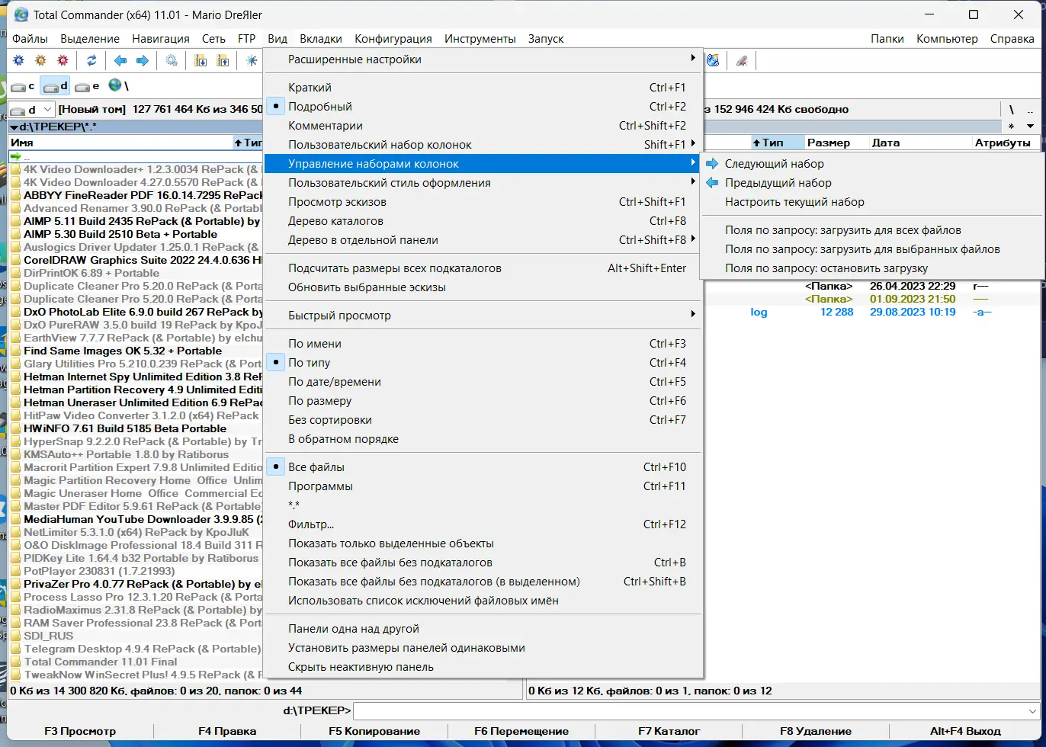This screenshot has width=1046, height=747.
Task: Expand Быстрый просмотр submenu
Action: click(x=482, y=316)
